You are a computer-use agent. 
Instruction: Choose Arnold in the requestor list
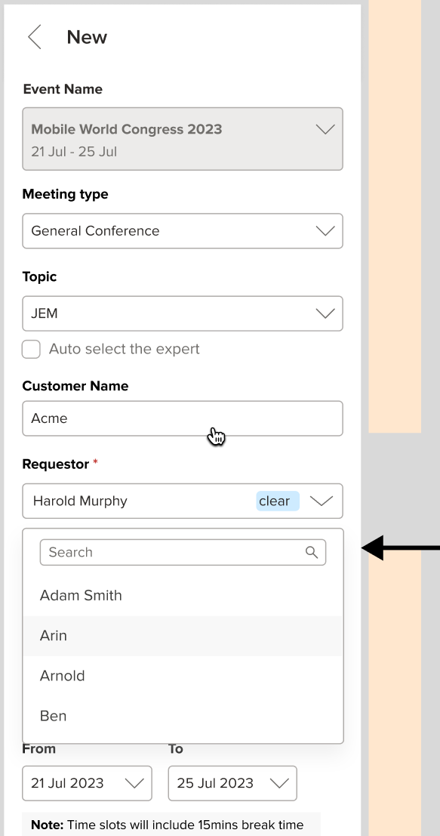183,676
